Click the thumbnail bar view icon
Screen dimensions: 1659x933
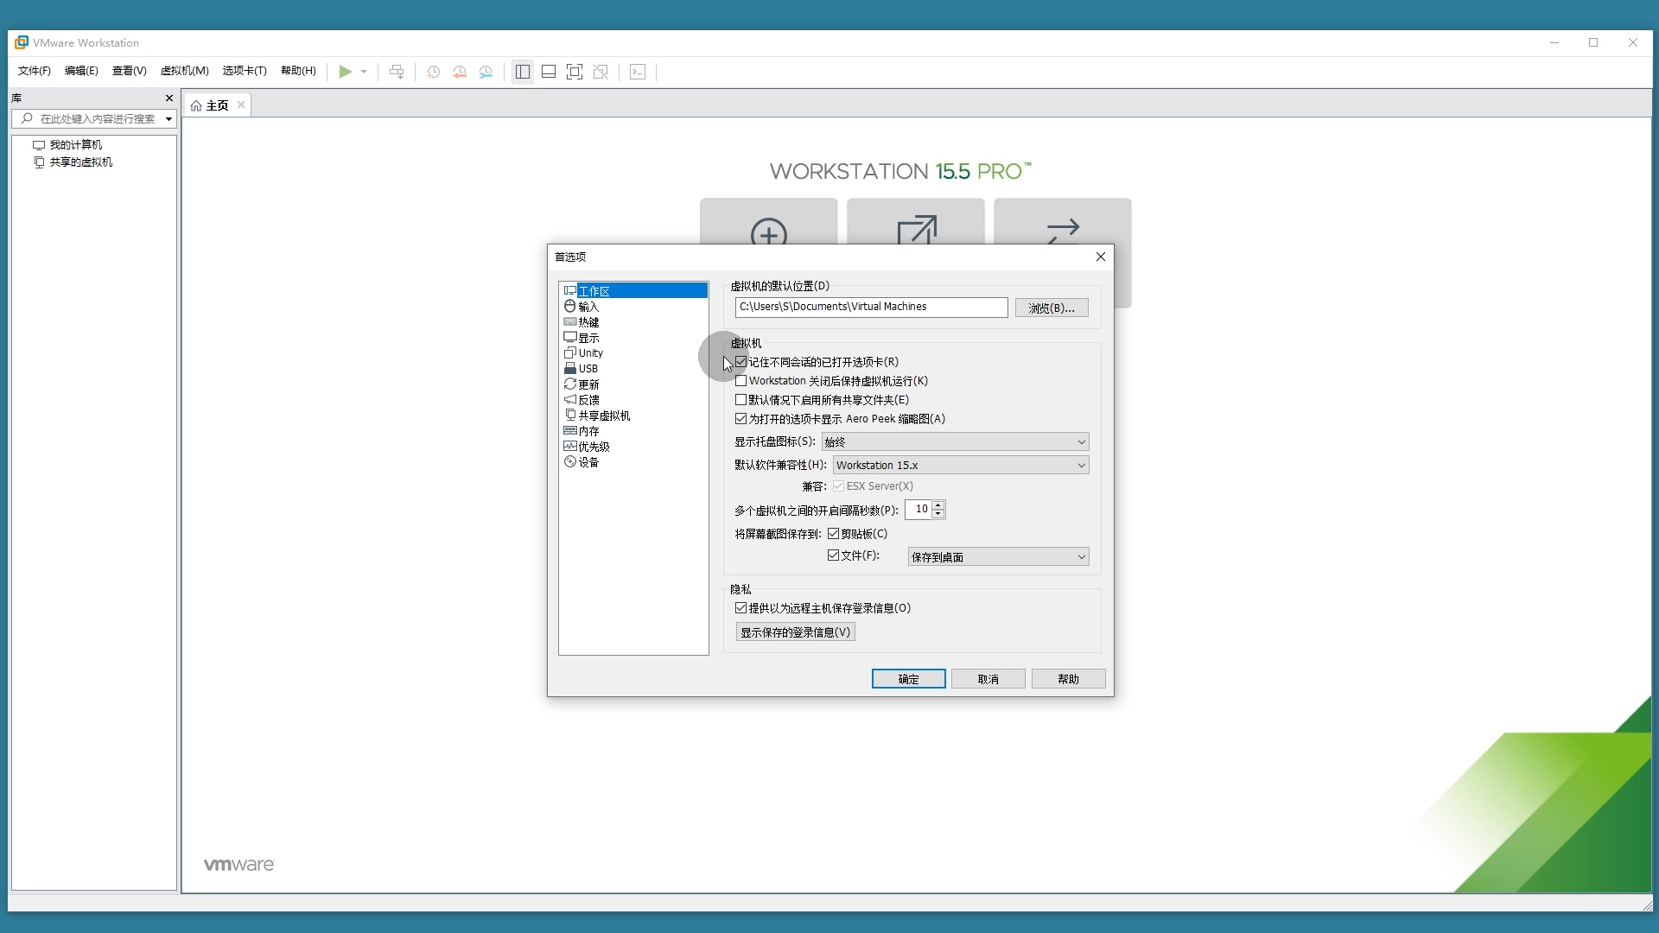point(549,72)
